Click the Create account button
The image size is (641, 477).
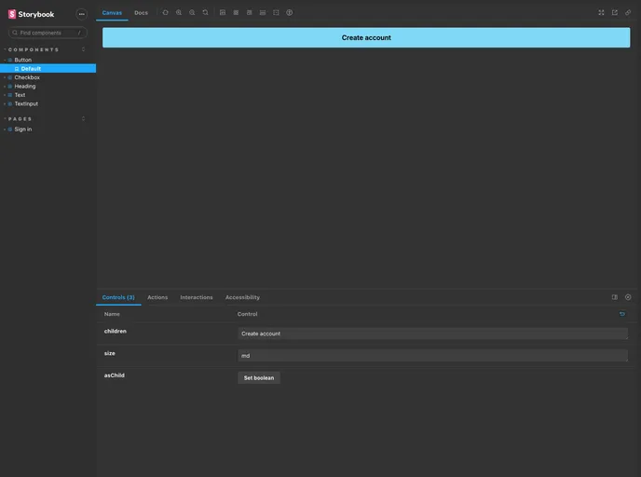[x=366, y=37]
